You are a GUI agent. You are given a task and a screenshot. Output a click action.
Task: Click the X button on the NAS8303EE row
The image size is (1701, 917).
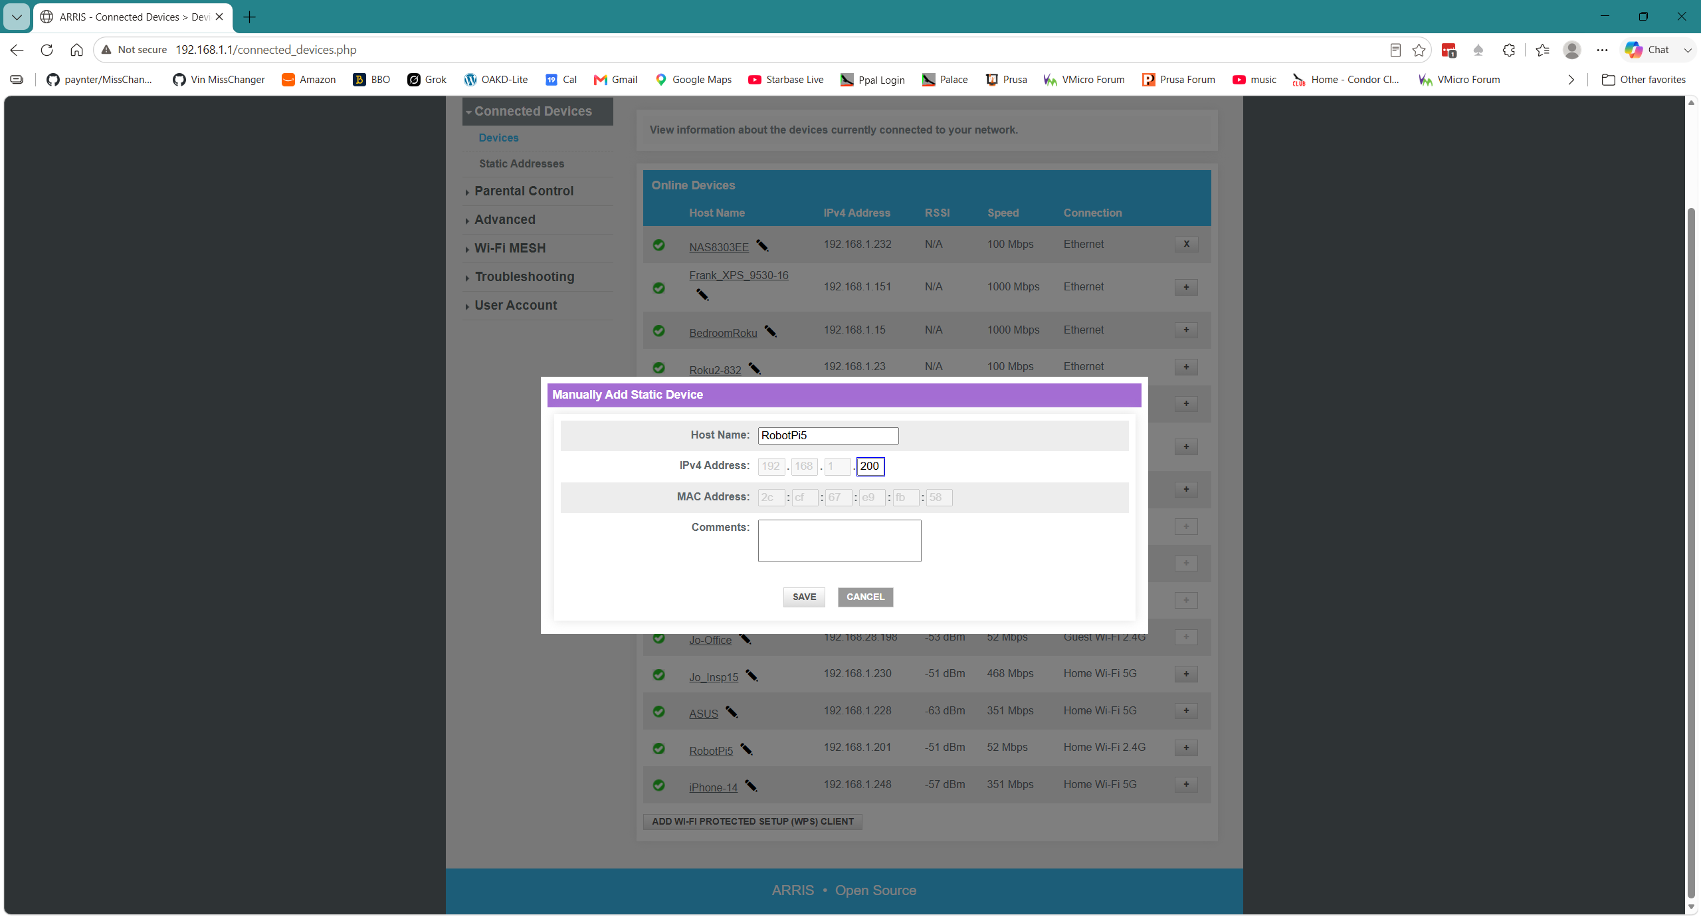pyautogui.click(x=1186, y=244)
